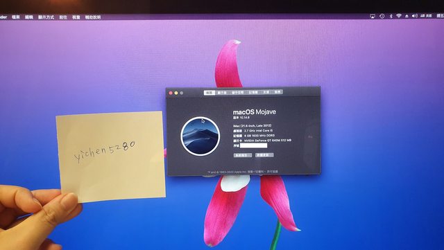Minimize About This Mac with yellow button
This screenshot has height=250, width=444.
[176, 93]
